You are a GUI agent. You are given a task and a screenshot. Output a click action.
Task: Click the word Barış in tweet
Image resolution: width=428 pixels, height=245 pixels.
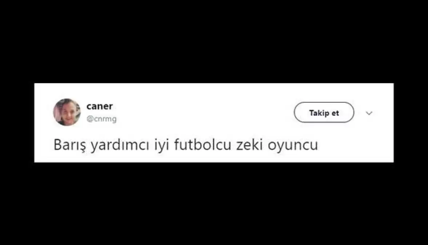coord(70,145)
